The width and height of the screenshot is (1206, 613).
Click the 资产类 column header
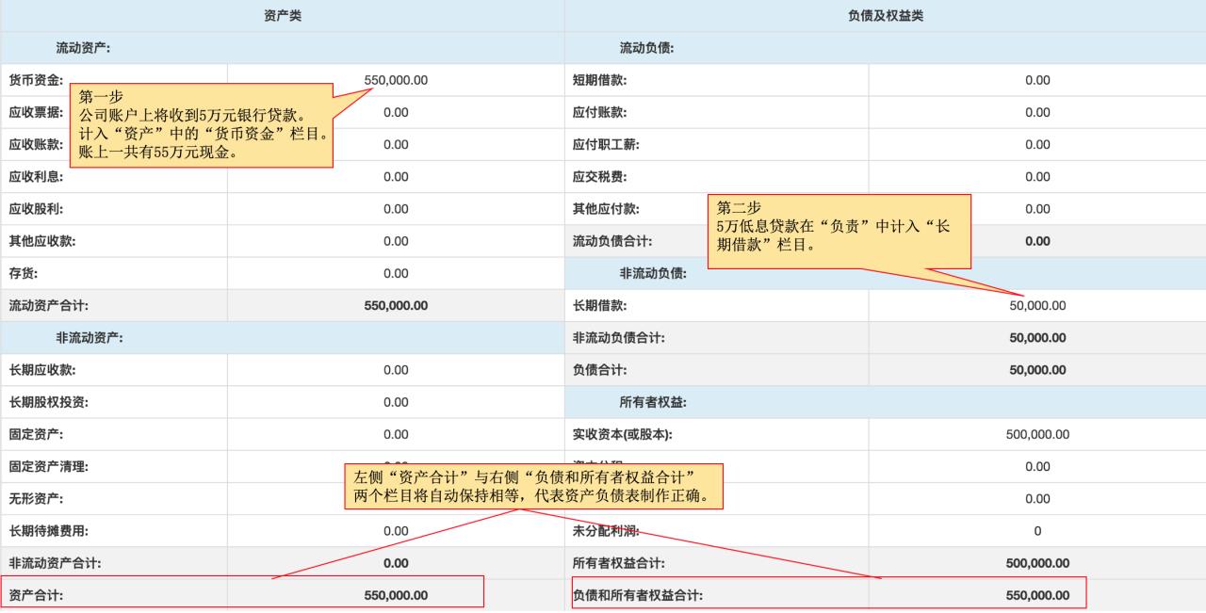pos(283,16)
